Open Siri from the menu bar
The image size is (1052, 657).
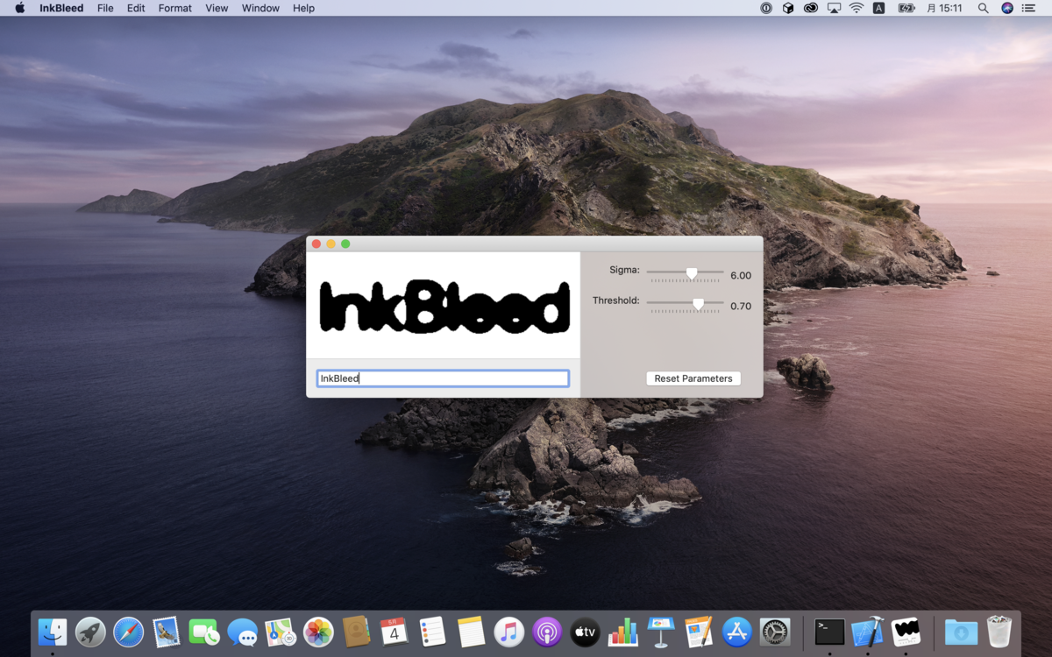[1006, 8]
